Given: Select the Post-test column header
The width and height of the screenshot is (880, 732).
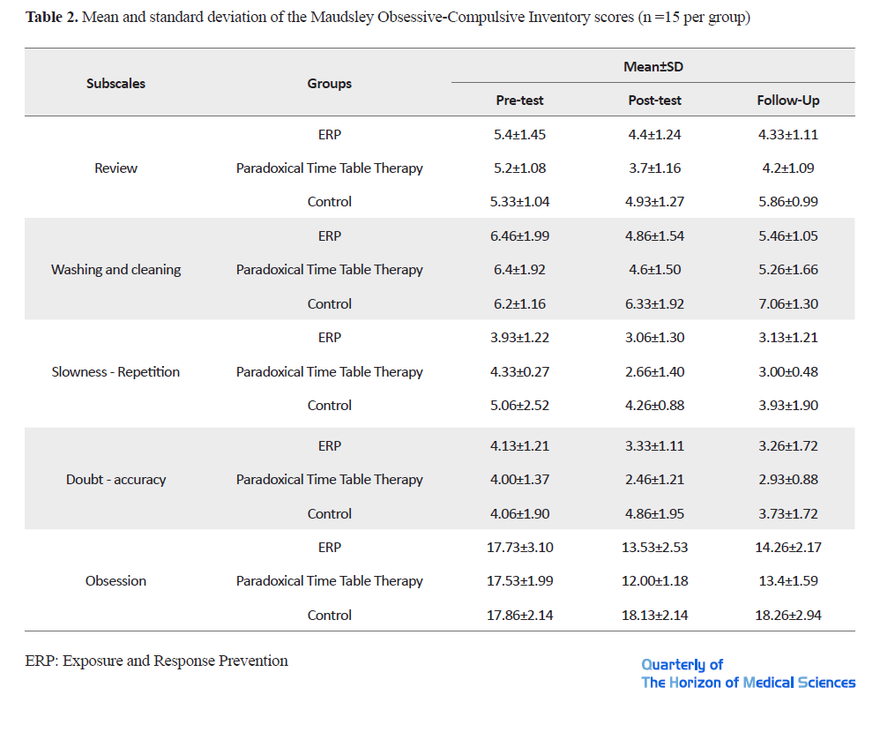Looking at the screenshot, I should [654, 101].
